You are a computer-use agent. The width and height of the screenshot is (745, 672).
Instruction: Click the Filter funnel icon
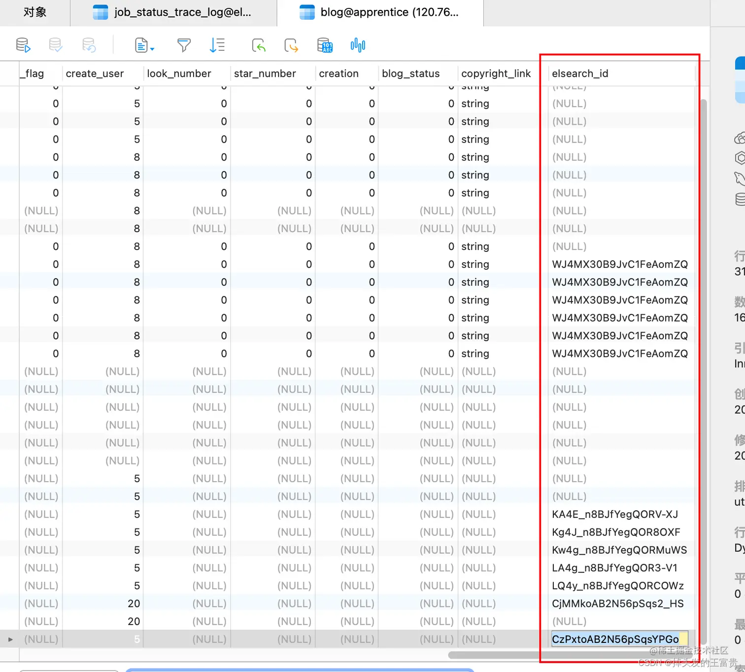click(x=184, y=45)
